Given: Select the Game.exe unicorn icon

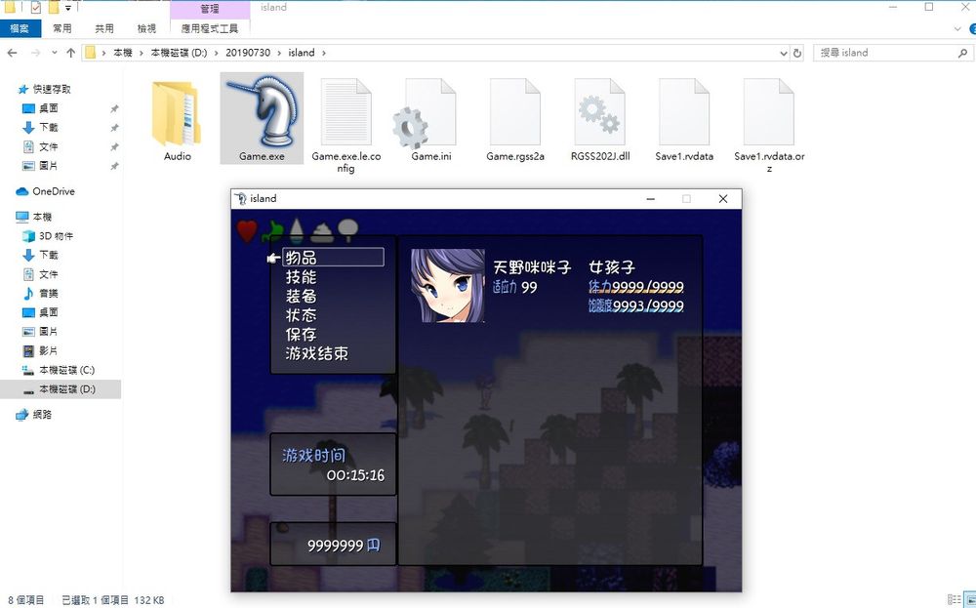Looking at the screenshot, I should click(261, 113).
